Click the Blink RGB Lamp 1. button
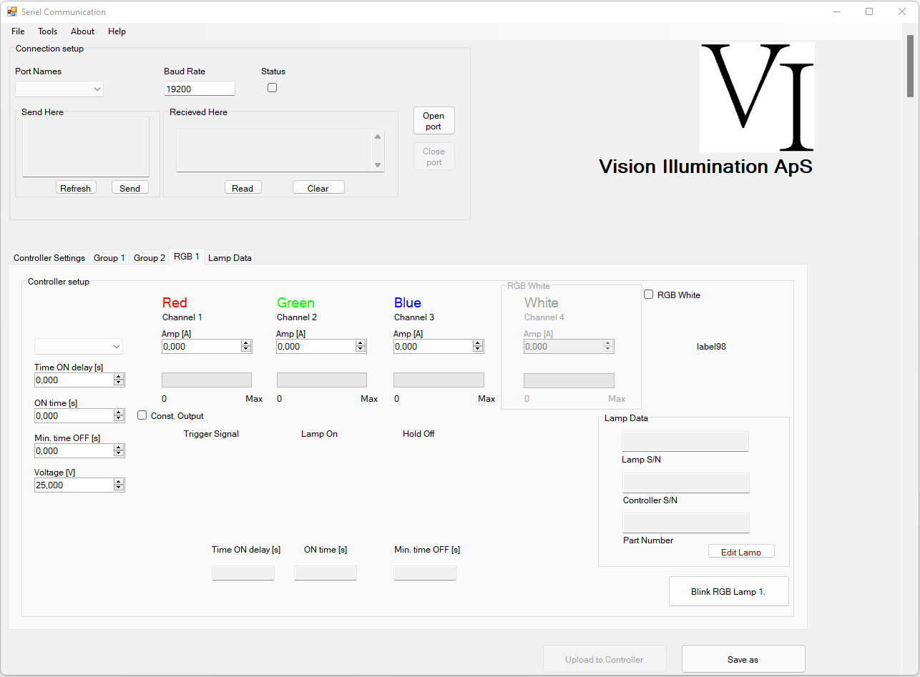Viewport: 920px width, 677px height. pyautogui.click(x=728, y=592)
